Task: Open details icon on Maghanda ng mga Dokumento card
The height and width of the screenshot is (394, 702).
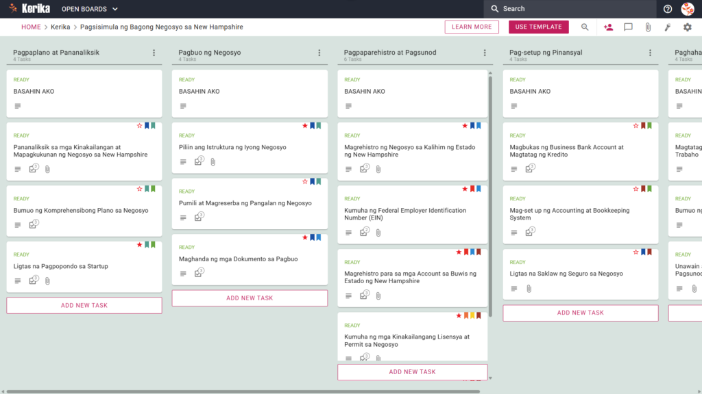Action: 183,274
